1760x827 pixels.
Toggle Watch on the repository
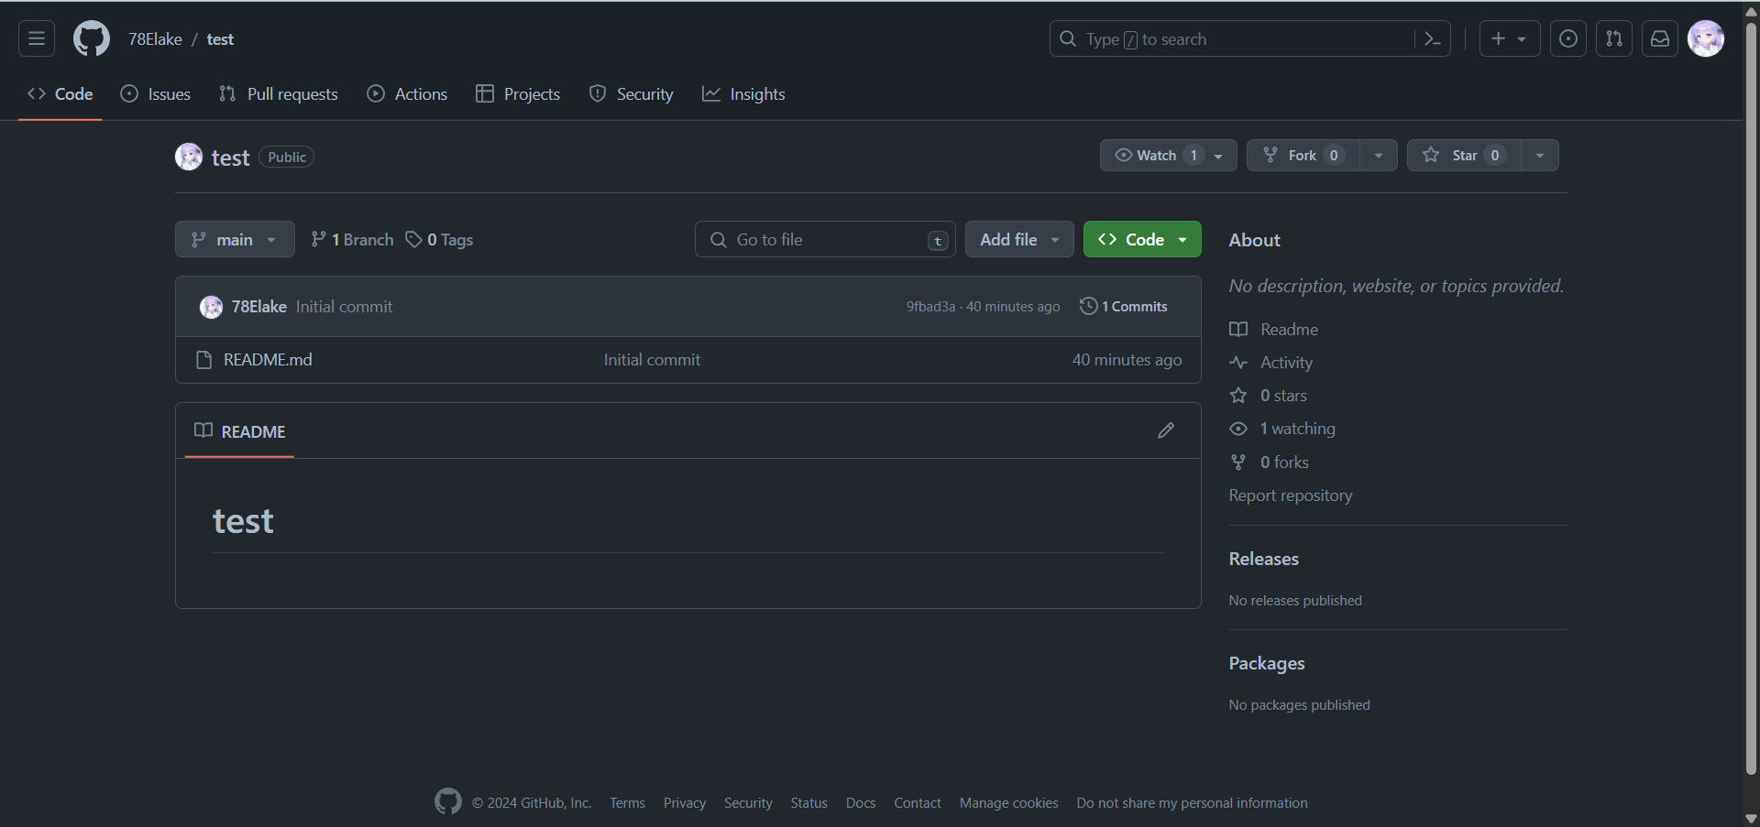[1157, 156]
